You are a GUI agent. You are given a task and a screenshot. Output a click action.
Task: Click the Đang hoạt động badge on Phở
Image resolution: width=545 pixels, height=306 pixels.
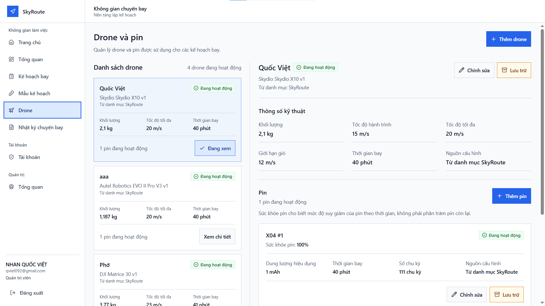(213, 265)
